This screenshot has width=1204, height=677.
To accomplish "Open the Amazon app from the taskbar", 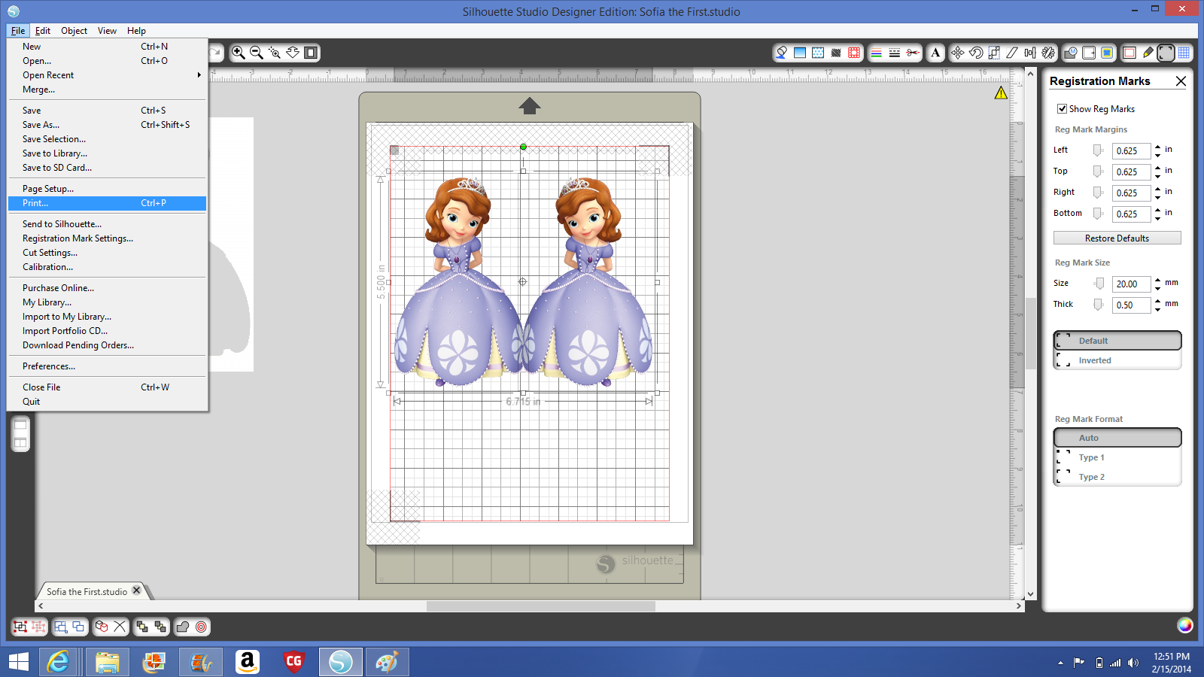I will (x=247, y=662).
